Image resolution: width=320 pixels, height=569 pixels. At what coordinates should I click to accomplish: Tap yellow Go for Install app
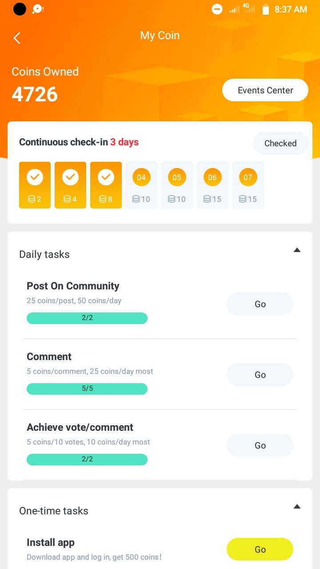pyautogui.click(x=260, y=549)
